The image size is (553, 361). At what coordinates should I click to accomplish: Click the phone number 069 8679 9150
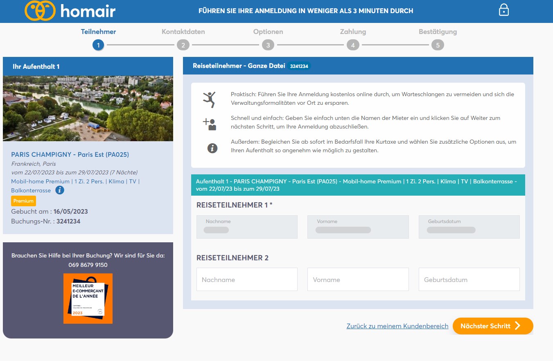click(x=88, y=265)
